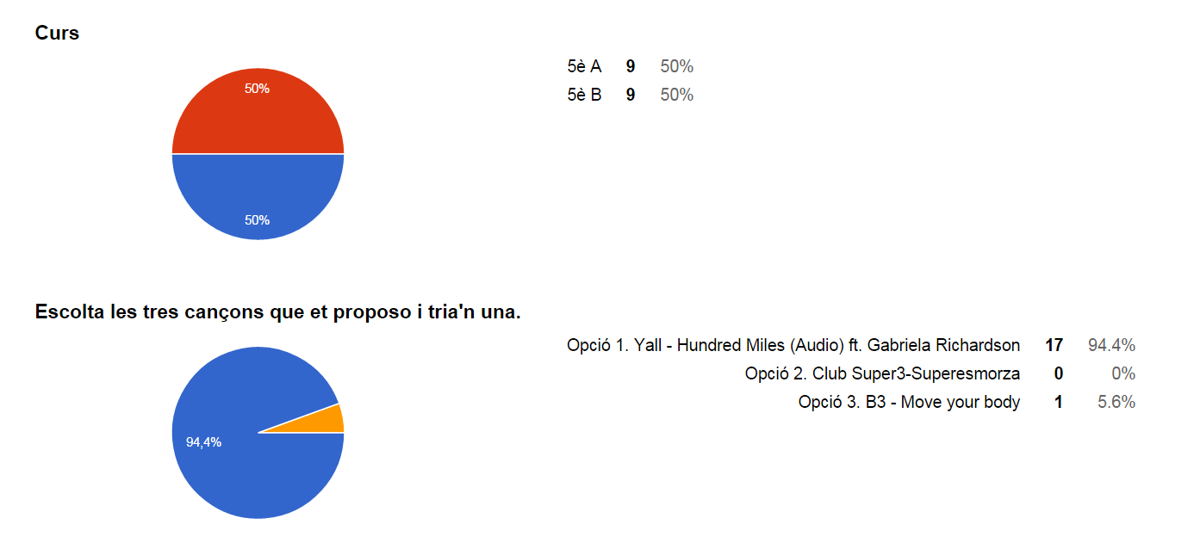
Task: Select Opció 1 Yall Hundred Miles legend entry
Action: tap(793, 345)
